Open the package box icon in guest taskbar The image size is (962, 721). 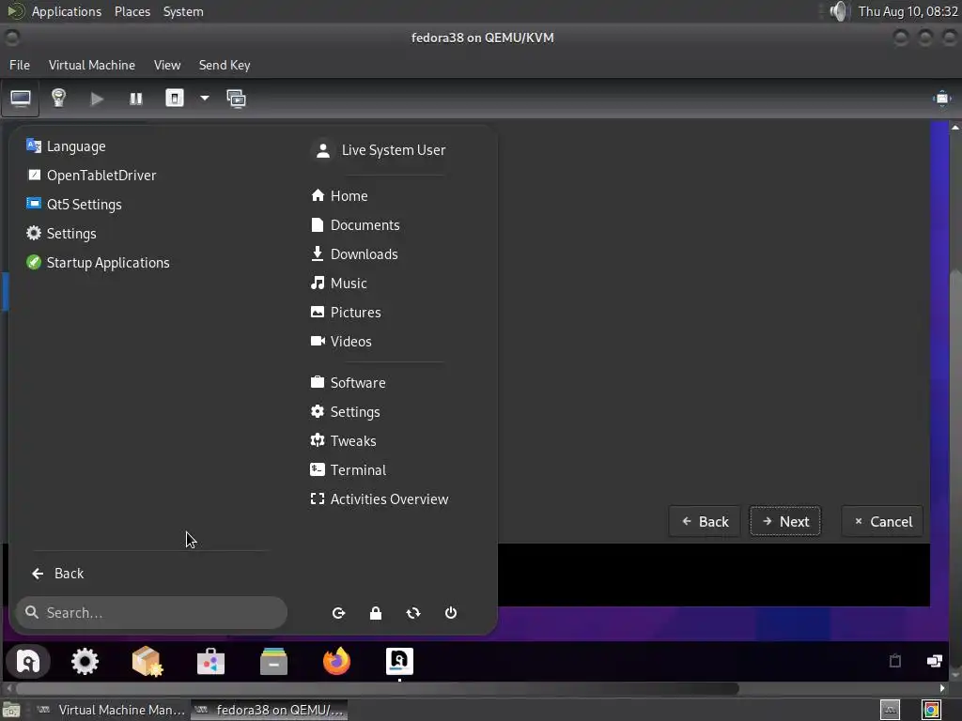[x=147, y=662]
